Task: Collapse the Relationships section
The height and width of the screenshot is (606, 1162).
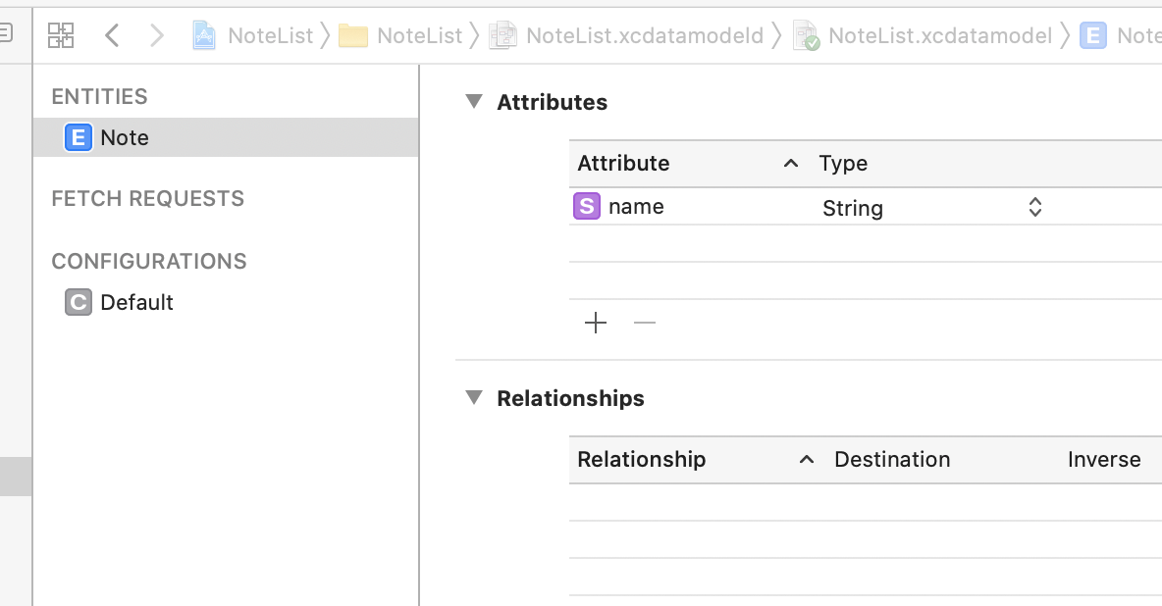Action: 474,398
